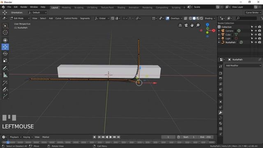Open the Output properties tab icon

(x=221, y=79)
